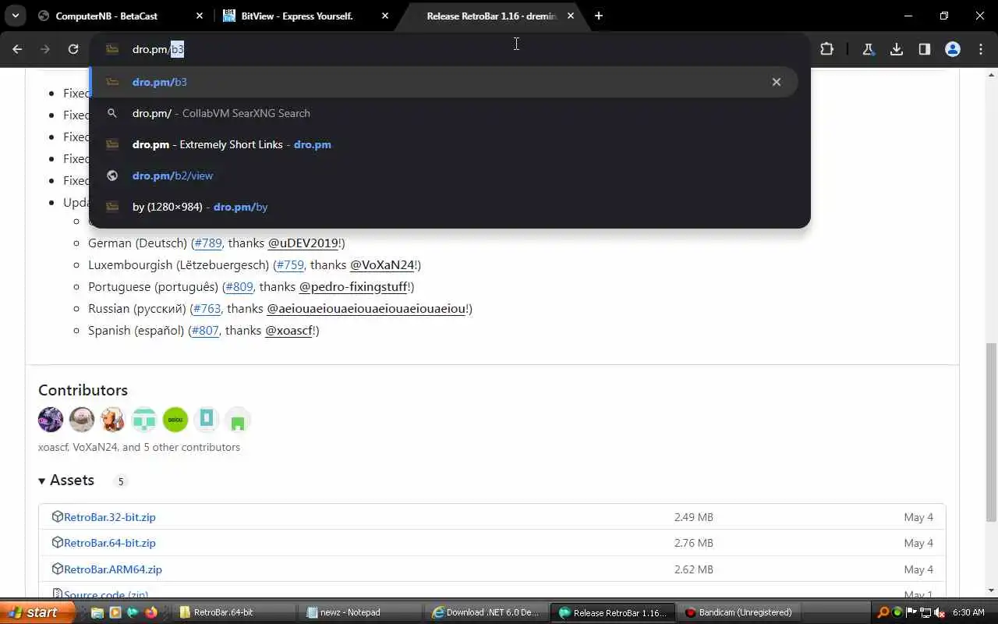Click the taskbar clock showing 6:30 AM
998x624 pixels.
coord(968,612)
